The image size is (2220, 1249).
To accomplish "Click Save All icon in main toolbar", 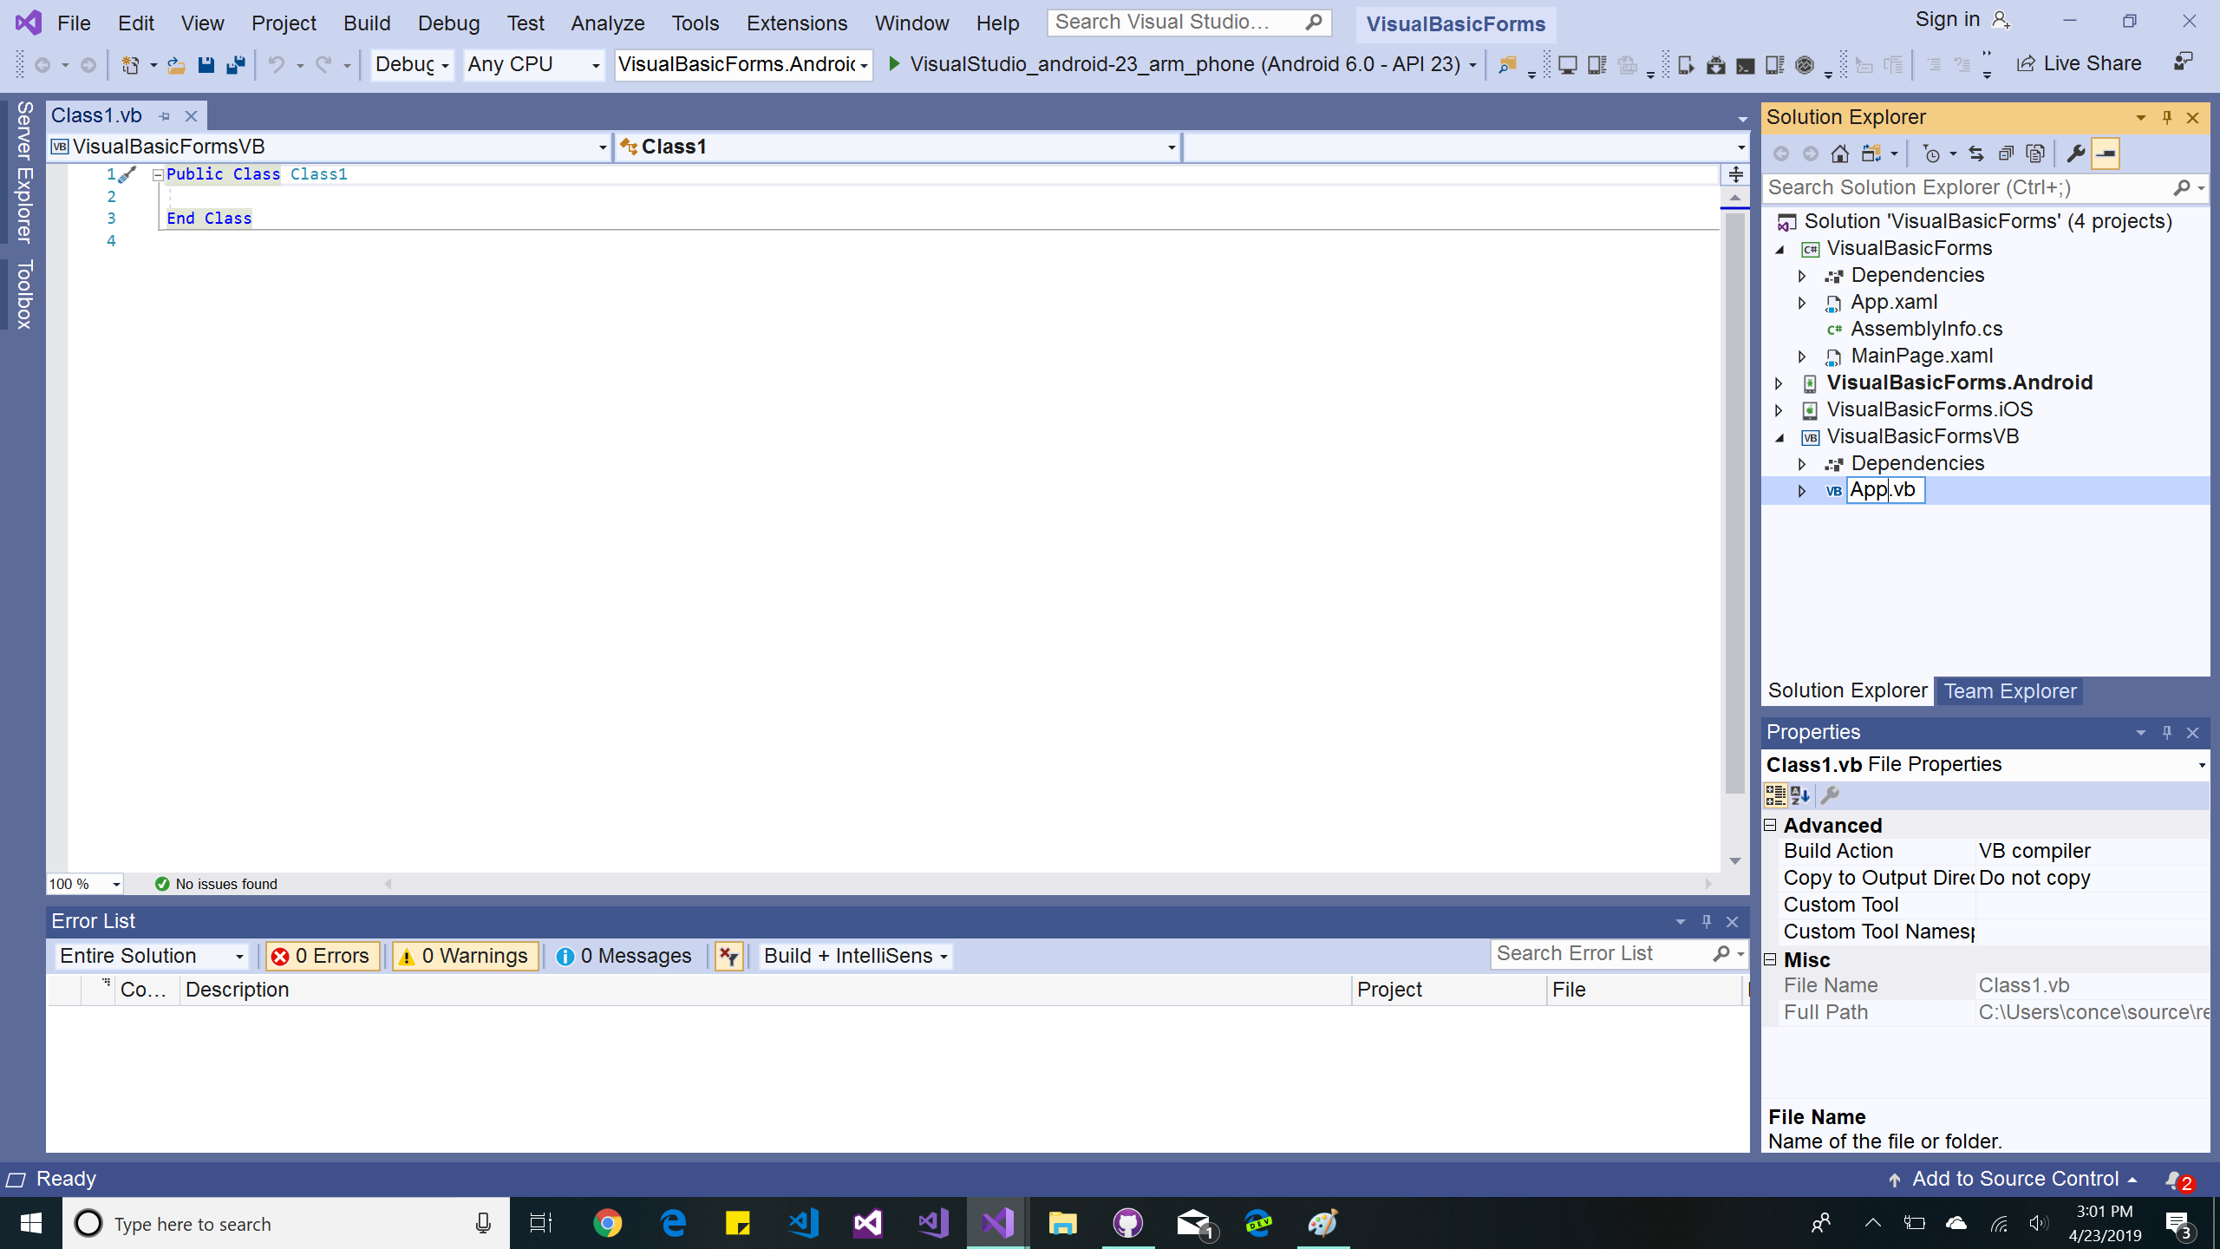I will click(x=235, y=64).
